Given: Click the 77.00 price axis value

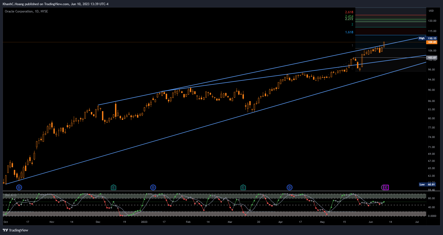Looking at the screenshot, I should click(x=432, y=128).
